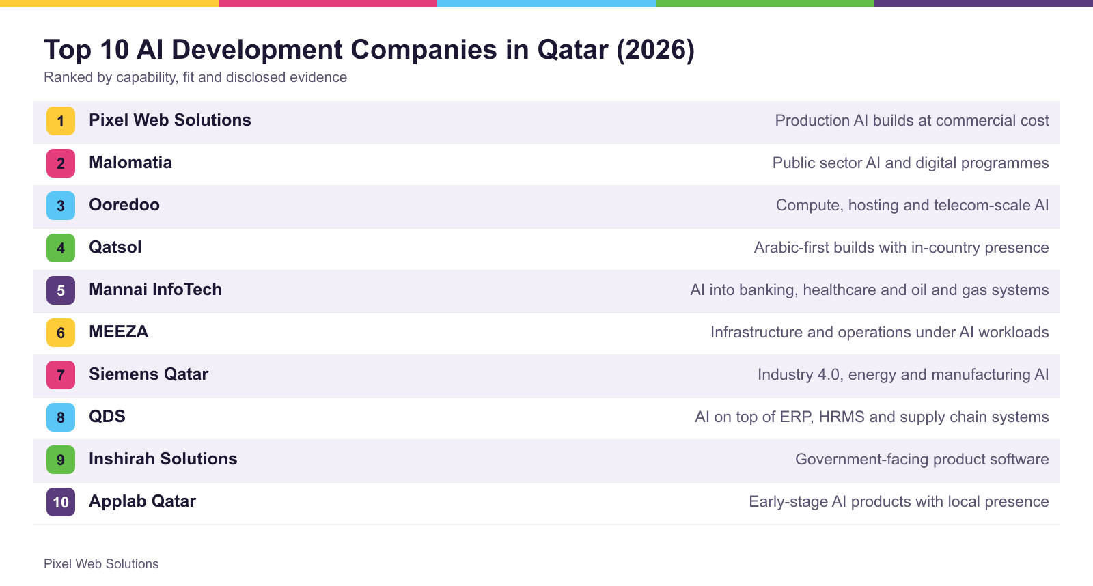Click 'Compute, hosting and telecom-scale AI'

click(x=912, y=206)
